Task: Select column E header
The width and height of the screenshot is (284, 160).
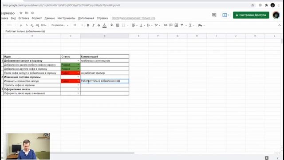Action: pos(138,36)
